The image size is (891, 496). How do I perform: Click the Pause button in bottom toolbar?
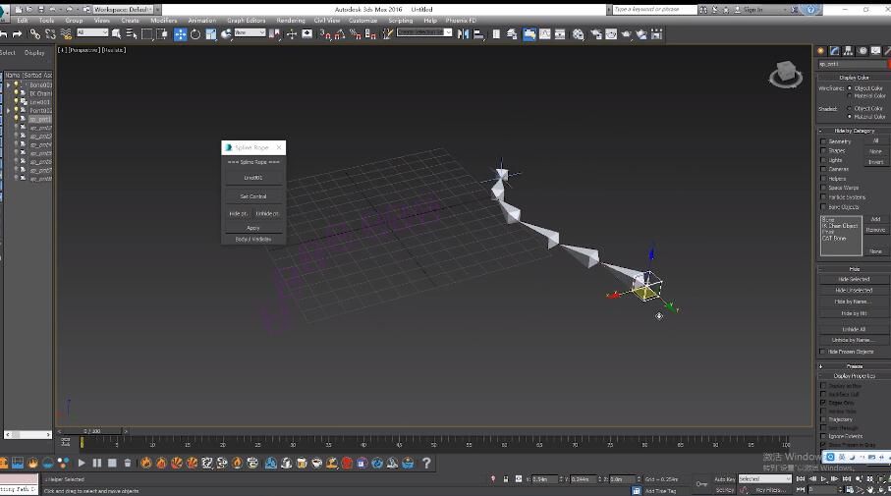(x=96, y=463)
